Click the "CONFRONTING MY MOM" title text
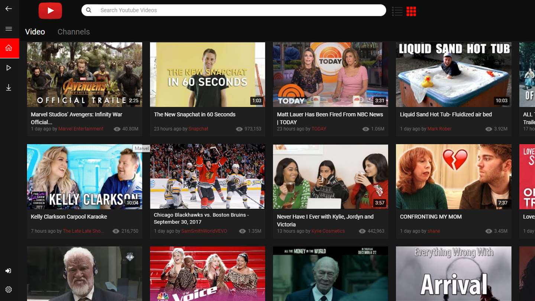The width and height of the screenshot is (535, 301). 431,217
